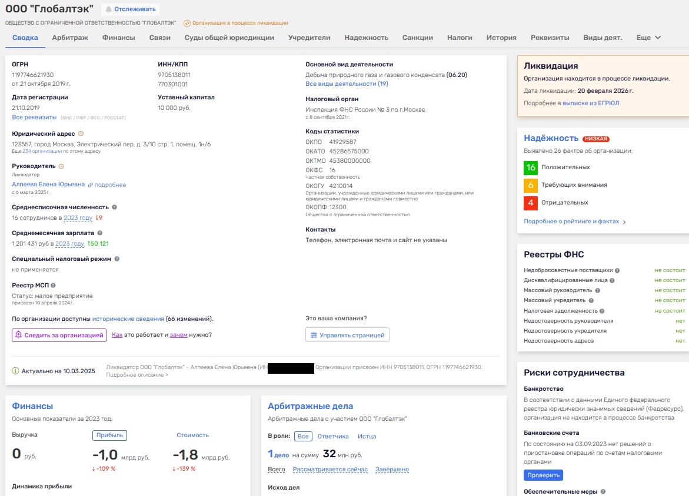This screenshot has height=496, width=689.
Task: Click help icon for Массовый учредитель
Action: coord(591,301)
